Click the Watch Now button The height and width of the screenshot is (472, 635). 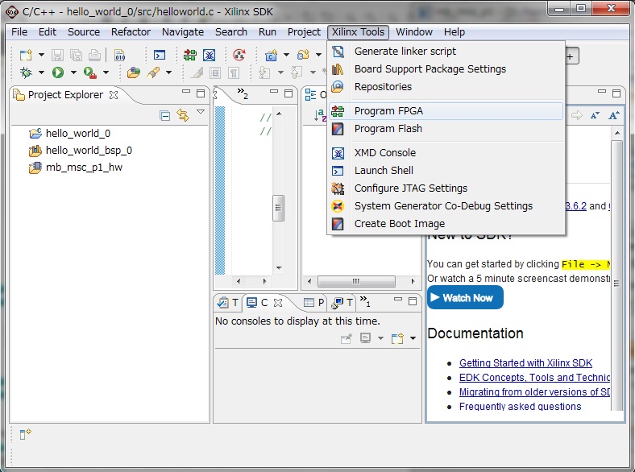pyautogui.click(x=465, y=297)
